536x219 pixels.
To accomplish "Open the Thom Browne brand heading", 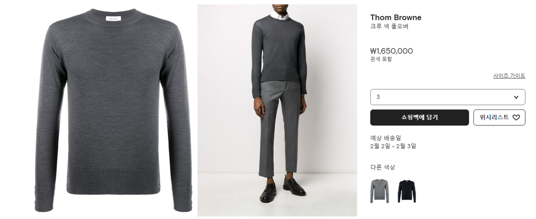I will (396, 17).
